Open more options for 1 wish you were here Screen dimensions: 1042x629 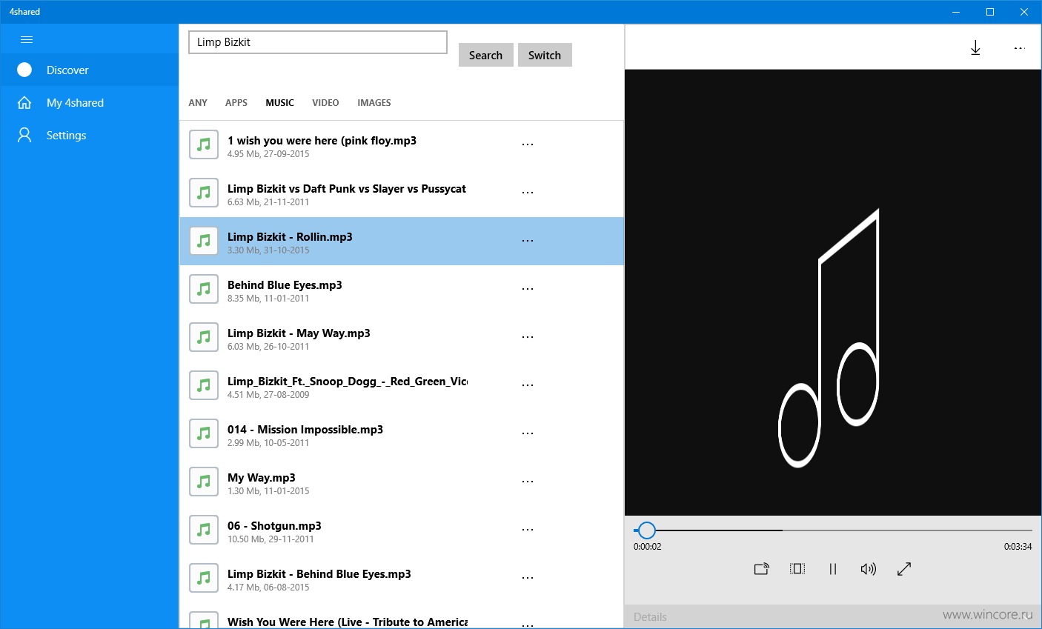(x=528, y=144)
